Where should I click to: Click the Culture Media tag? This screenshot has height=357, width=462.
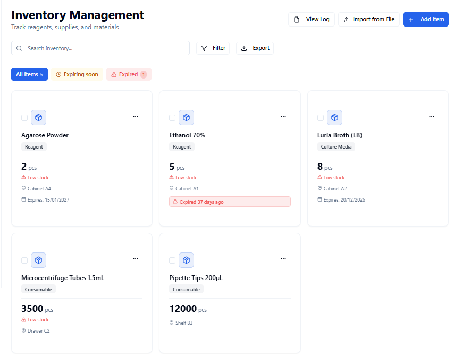point(336,147)
